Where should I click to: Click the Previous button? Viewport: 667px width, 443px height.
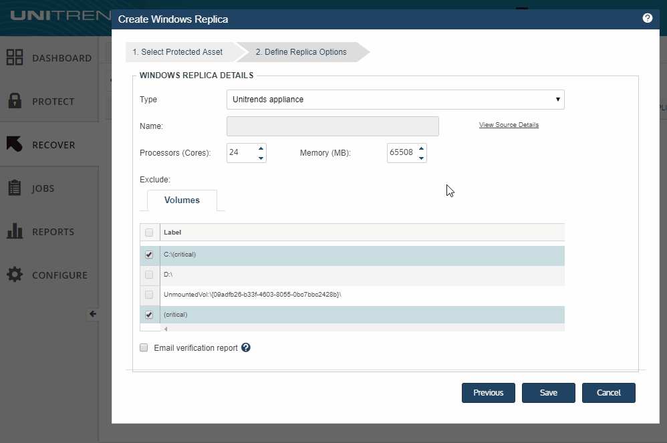pyautogui.click(x=489, y=393)
